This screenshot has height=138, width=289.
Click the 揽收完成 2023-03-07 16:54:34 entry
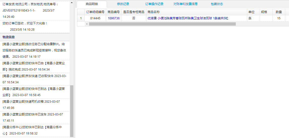(35, 66)
